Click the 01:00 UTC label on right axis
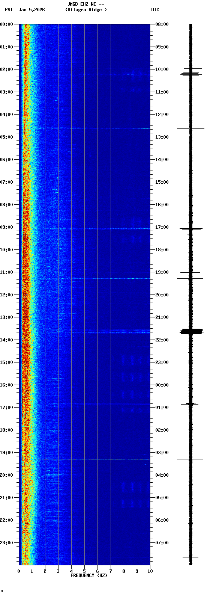 coord(162,408)
